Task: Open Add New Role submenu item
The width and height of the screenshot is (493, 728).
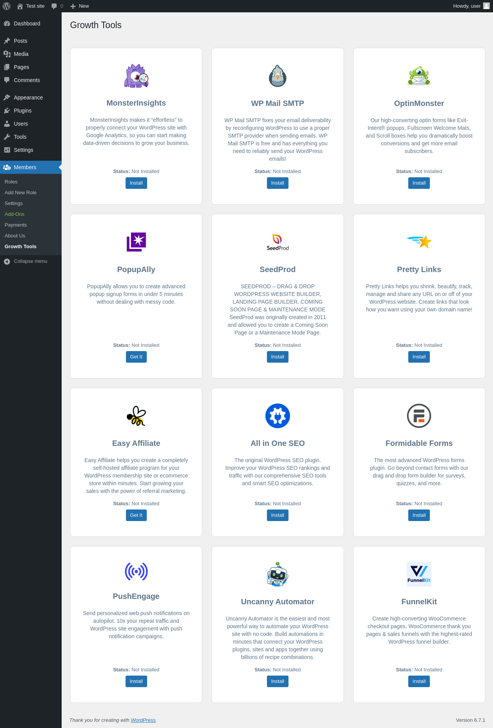Action: 31,193
